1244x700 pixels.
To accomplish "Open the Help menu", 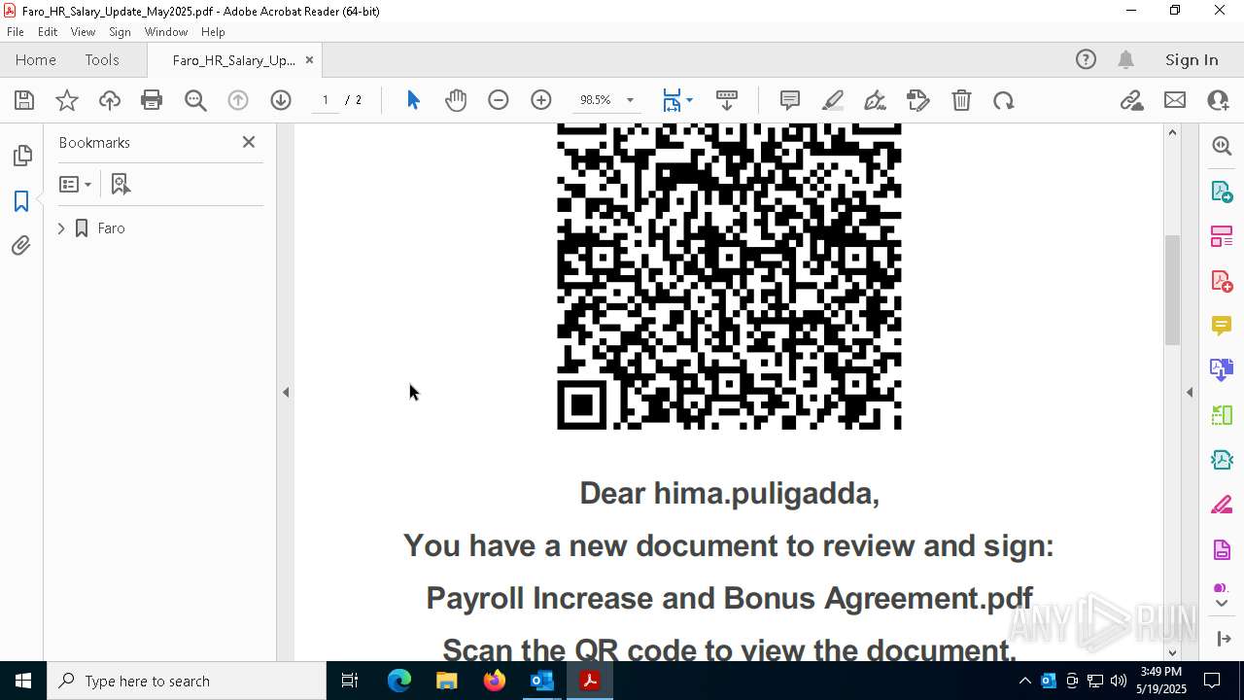I will tap(213, 32).
